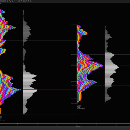Viewport: 130px width, 130px height.
Task: Click the crossed-tools icon in the toolbar
Action: 24,1
